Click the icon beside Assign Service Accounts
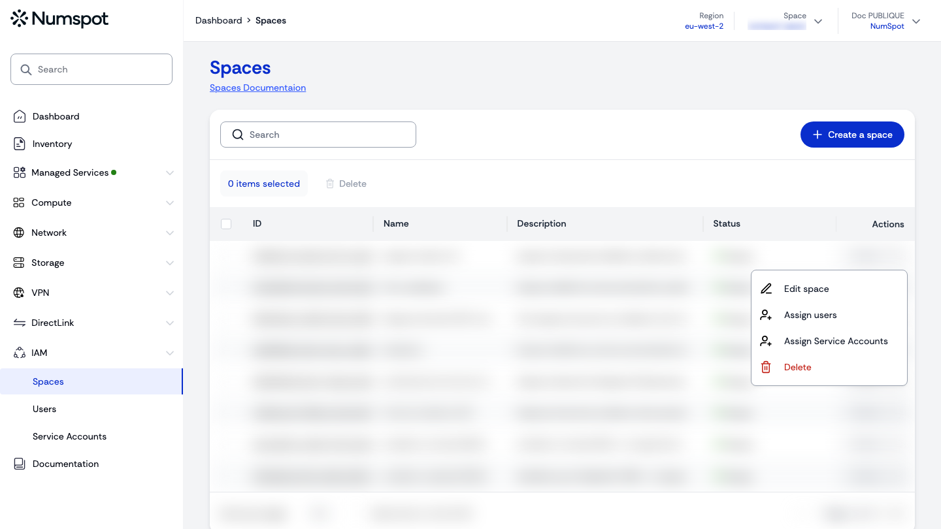The width and height of the screenshot is (941, 529). 766,341
